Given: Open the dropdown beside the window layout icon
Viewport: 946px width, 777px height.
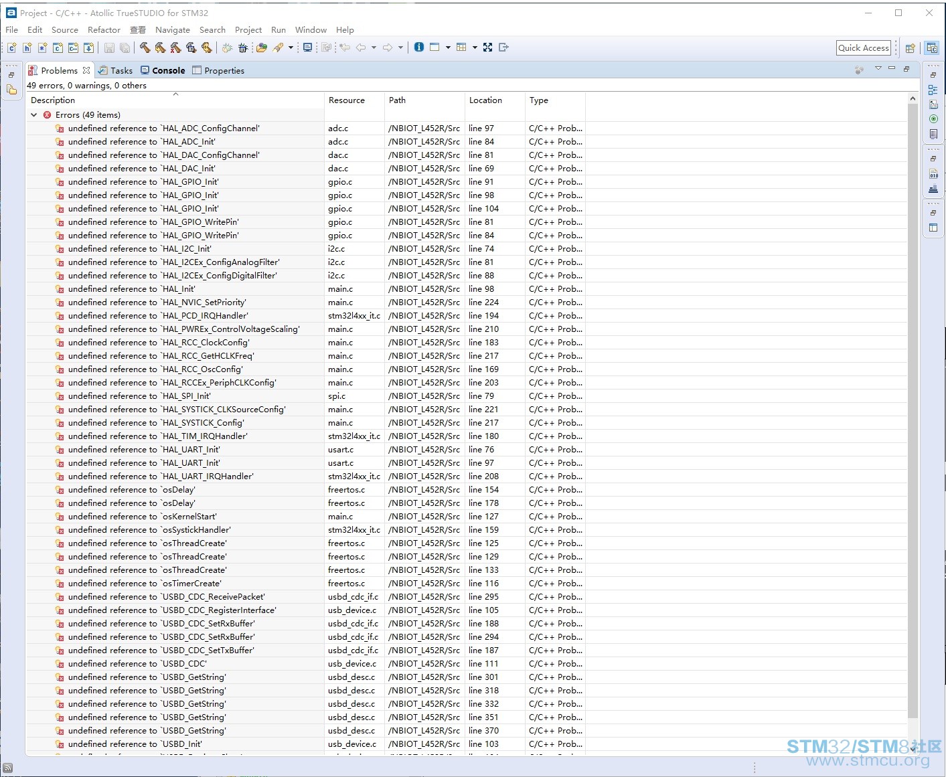Looking at the screenshot, I should (448, 48).
